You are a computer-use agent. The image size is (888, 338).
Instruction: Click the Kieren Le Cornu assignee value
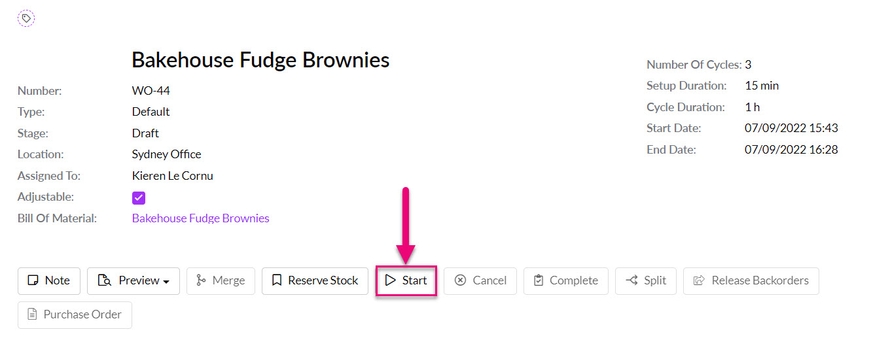pyautogui.click(x=173, y=176)
